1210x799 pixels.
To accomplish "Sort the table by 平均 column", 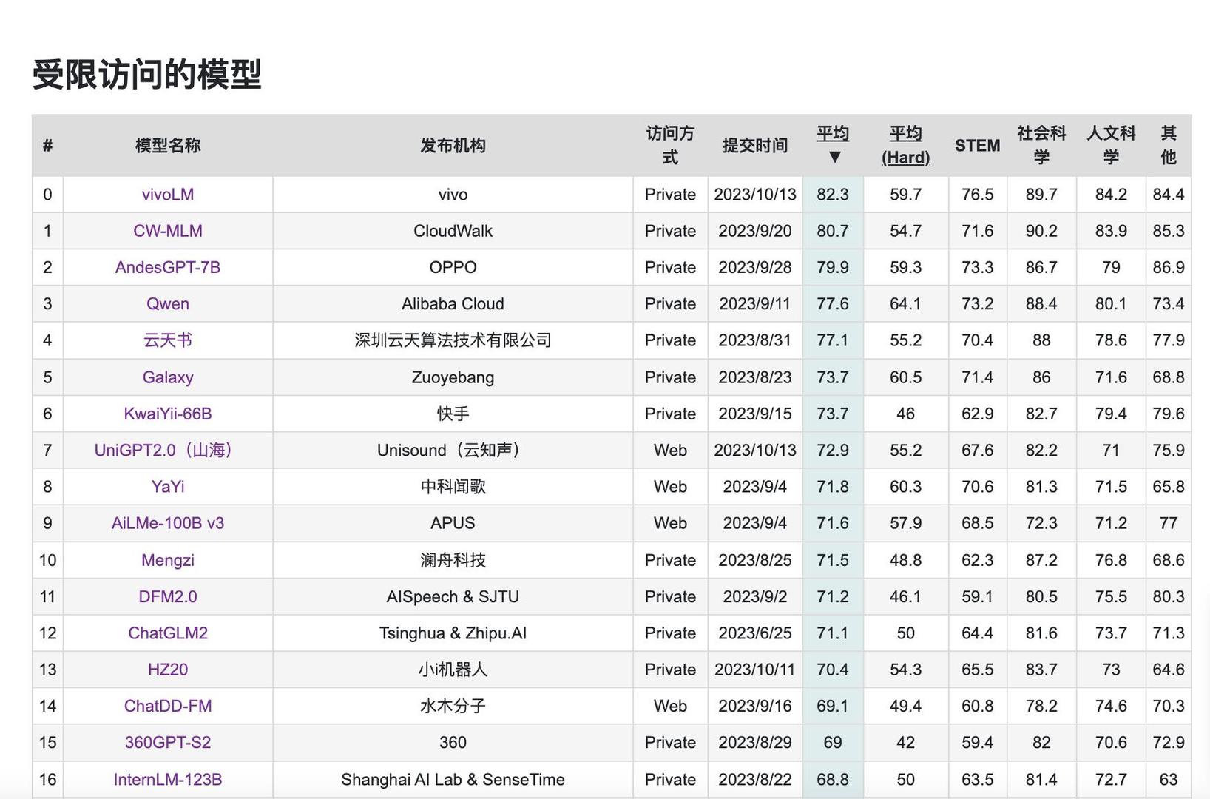I will 833,134.
